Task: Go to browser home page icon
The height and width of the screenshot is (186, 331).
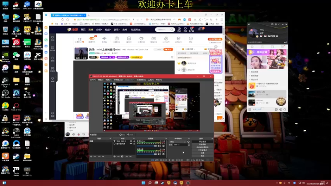Action: 68,19
